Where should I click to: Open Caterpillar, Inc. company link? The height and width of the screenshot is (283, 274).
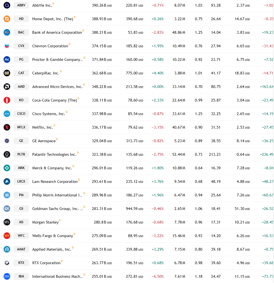pos(46,73)
